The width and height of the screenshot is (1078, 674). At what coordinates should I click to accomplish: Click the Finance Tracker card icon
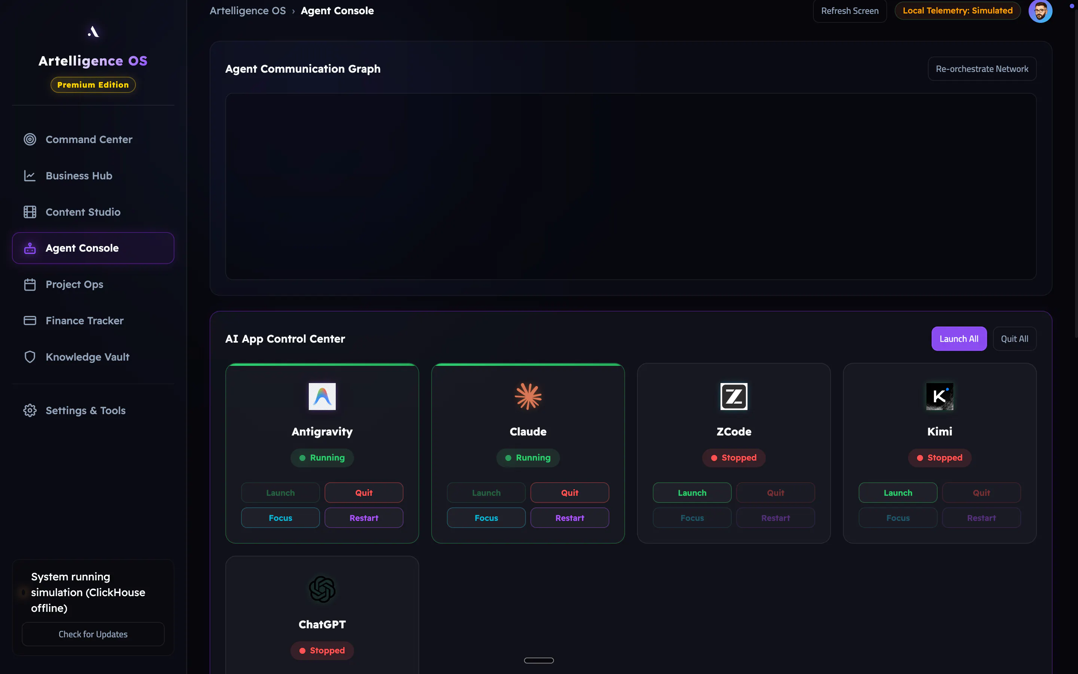pos(30,321)
